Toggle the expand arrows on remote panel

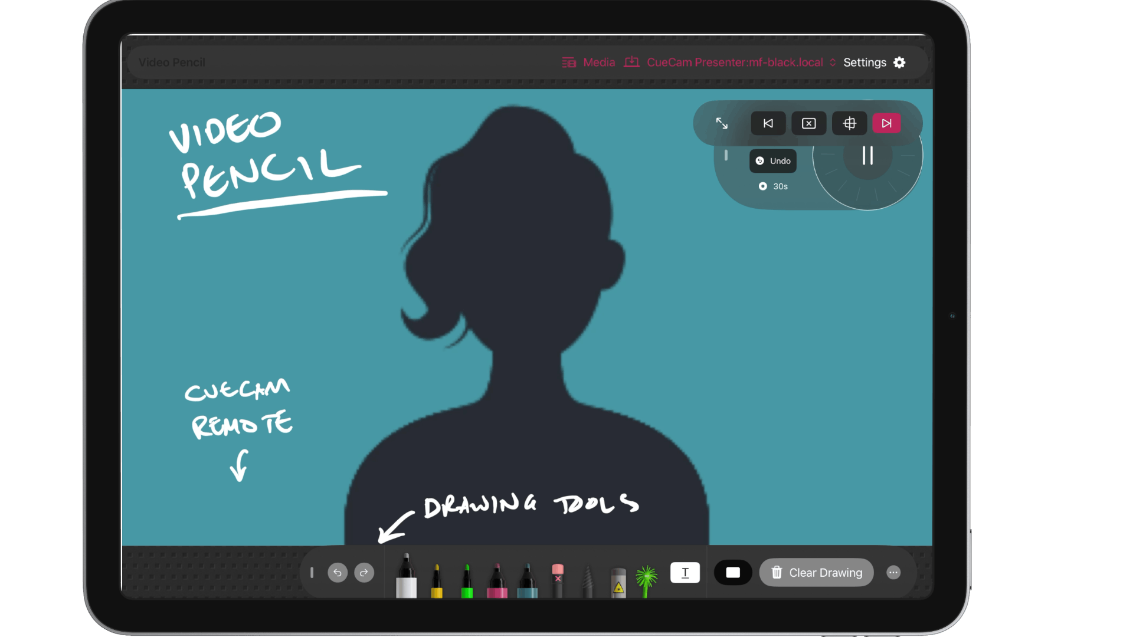point(722,123)
